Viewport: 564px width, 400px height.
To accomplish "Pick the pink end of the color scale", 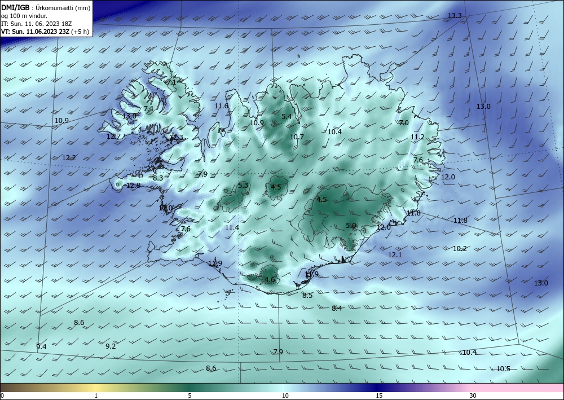I will pyautogui.click(x=518, y=388).
